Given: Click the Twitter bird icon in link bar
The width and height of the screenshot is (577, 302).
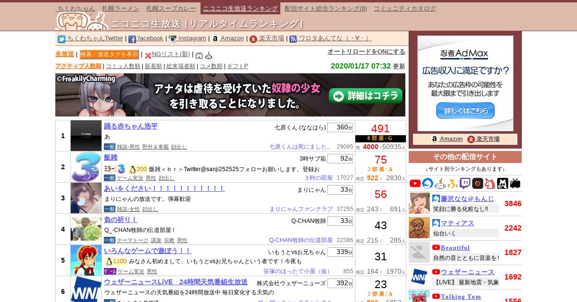Looking at the screenshot, I should 62,39.
